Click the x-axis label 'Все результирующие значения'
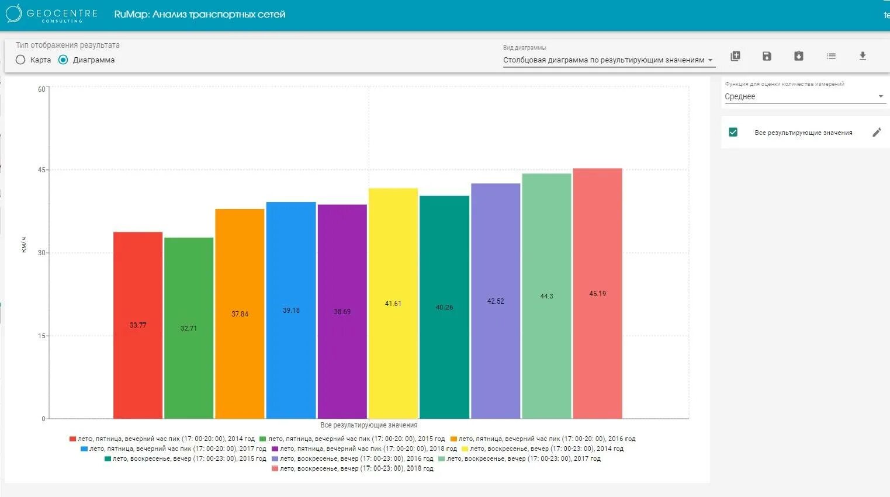 pos(369,425)
